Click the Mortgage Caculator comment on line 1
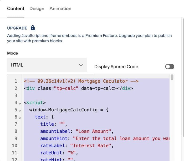The width and height of the screenshot is (184, 161). click(81, 81)
